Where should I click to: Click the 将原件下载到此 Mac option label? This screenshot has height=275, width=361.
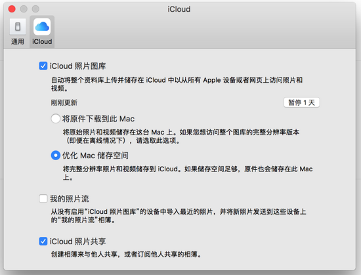(98, 119)
